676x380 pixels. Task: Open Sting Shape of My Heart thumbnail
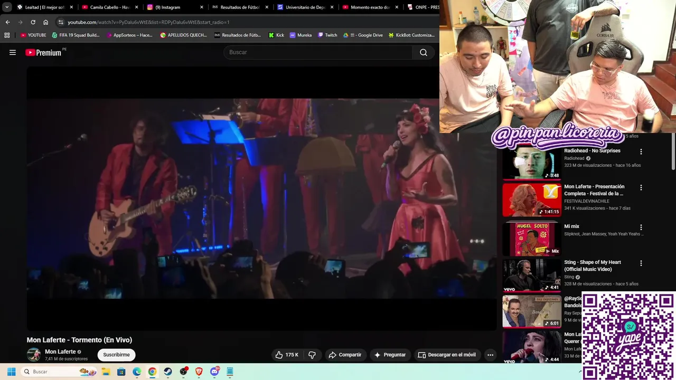[x=531, y=275]
